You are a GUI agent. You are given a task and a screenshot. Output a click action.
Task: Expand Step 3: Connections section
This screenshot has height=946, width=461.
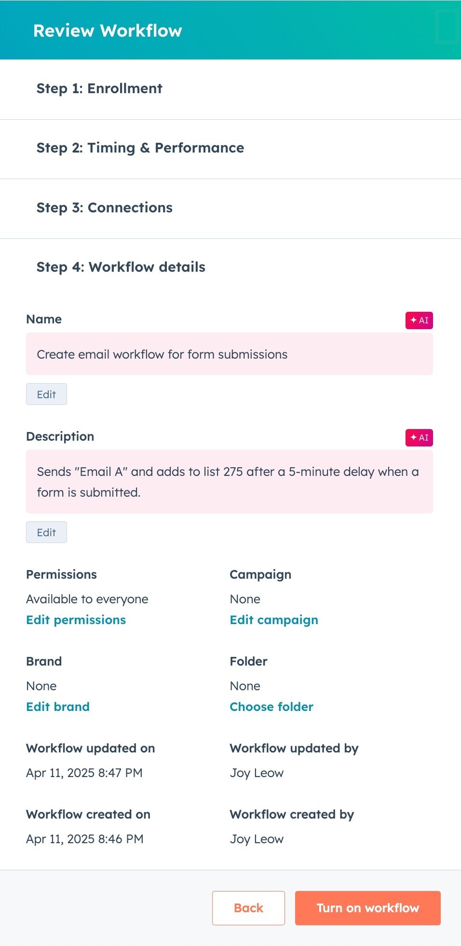105,208
